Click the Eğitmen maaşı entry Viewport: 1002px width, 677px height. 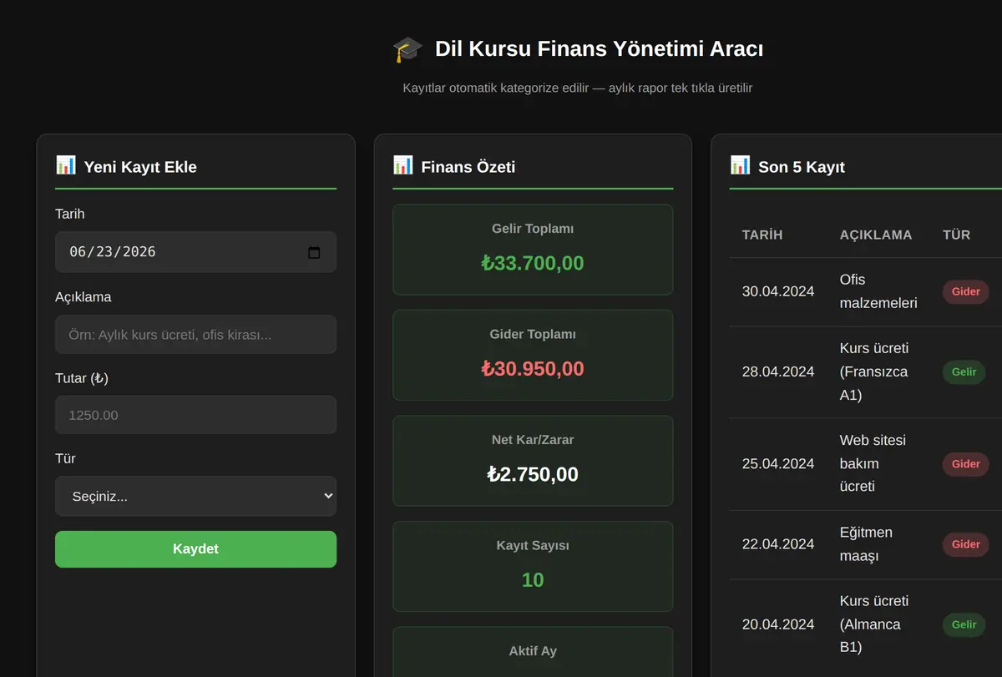click(x=866, y=544)
